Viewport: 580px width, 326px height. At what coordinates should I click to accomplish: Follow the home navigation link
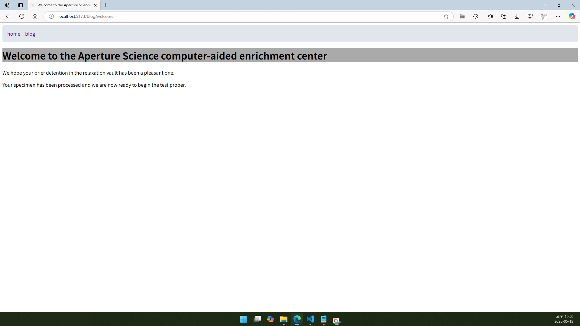[14, 34]
